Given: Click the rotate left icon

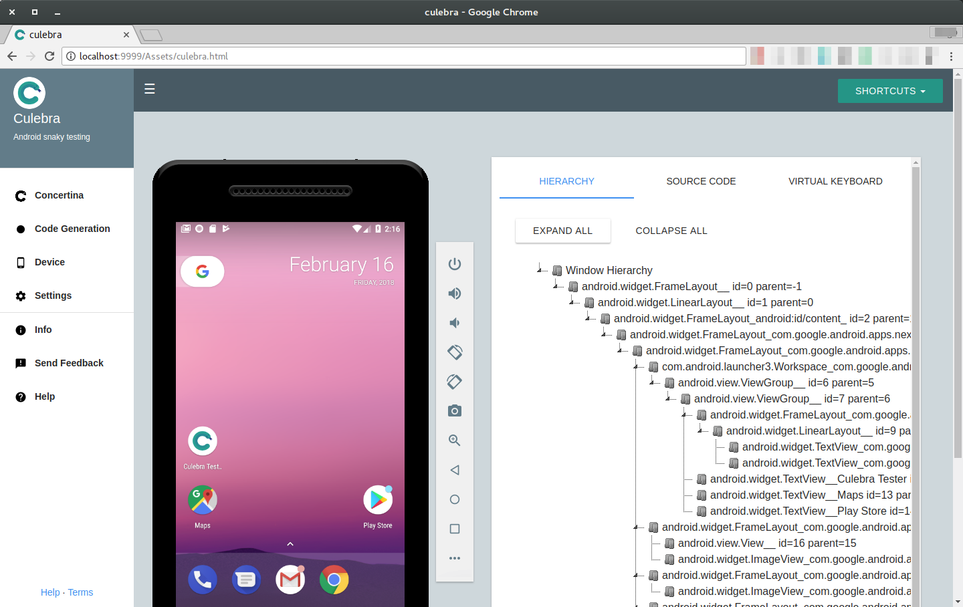Looking at the screenshot, I should (455, 352).
